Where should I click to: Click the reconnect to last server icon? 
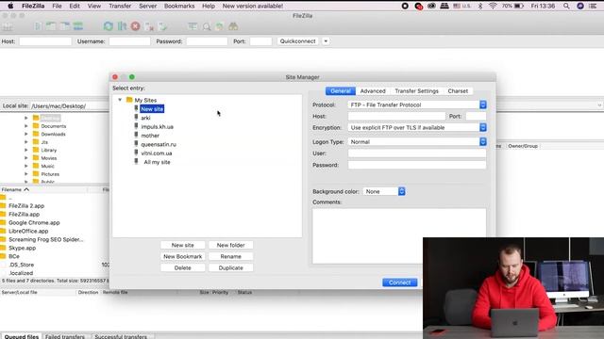(x=162, y=26)
